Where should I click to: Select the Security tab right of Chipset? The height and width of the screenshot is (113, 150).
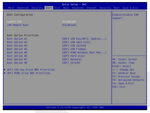tap(105, 8)
